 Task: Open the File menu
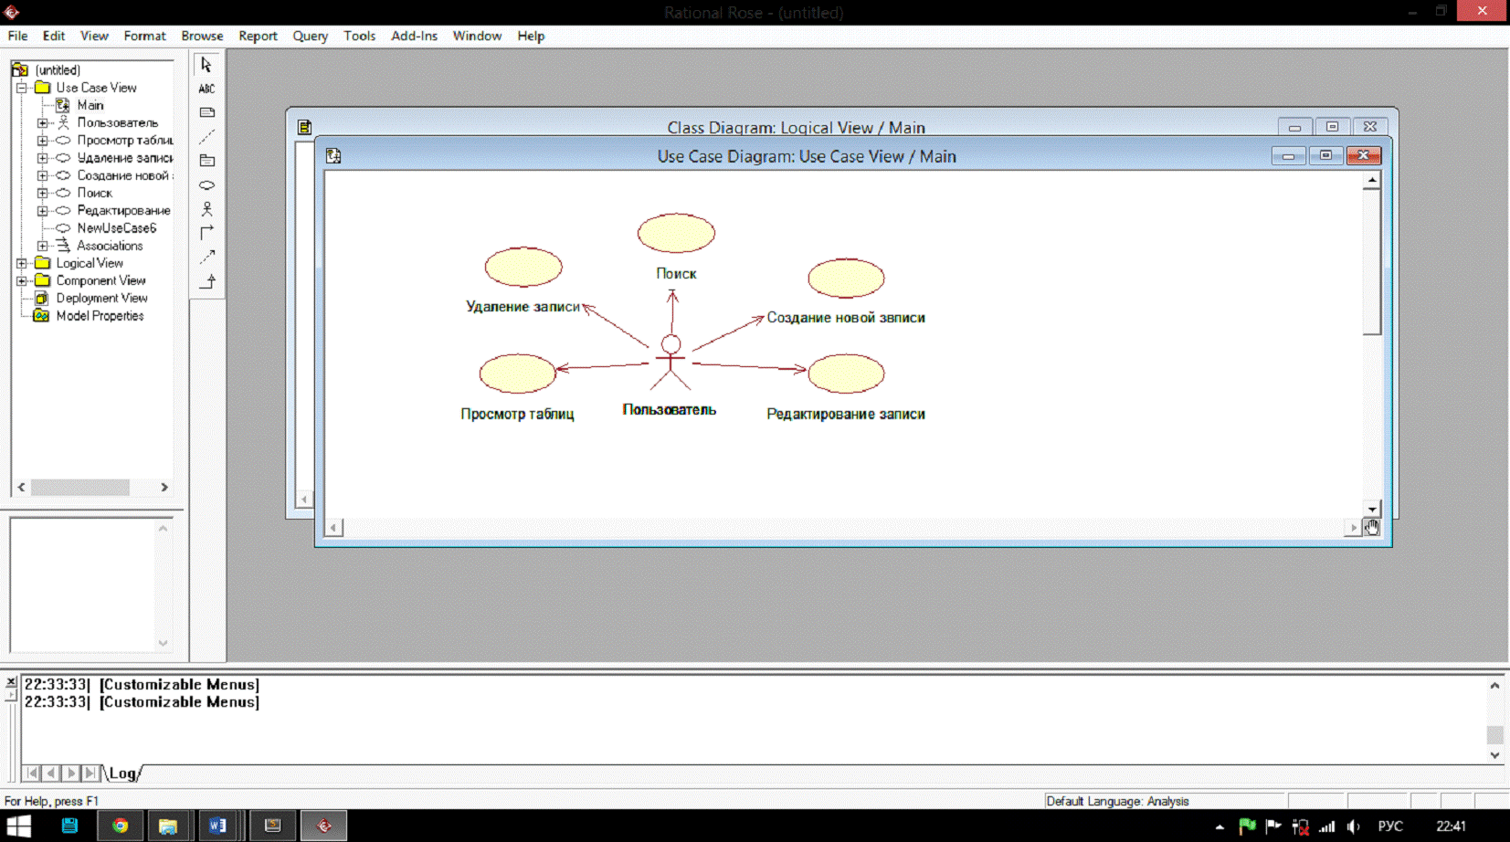coord(17,36)
